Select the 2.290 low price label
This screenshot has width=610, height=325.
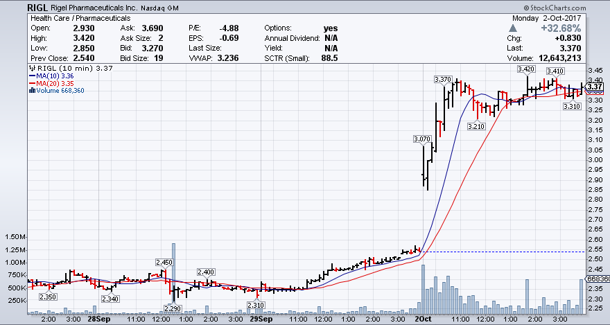173,308
